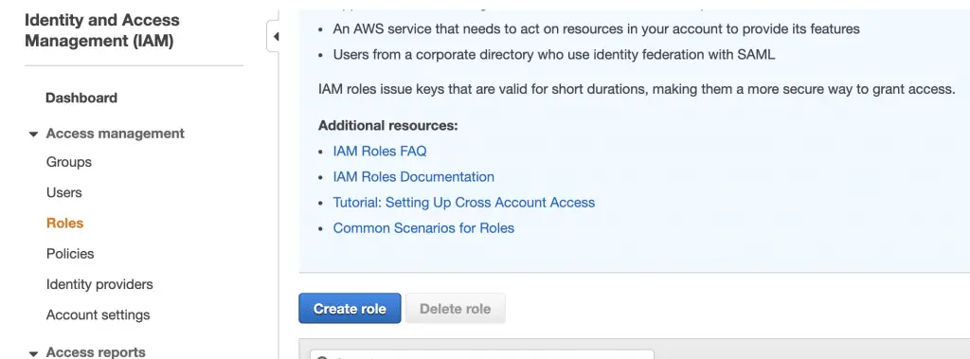The width and height of the screenshot is (970, 359).
Task: Click the AWS service bullet text
Action: (597, 29)
